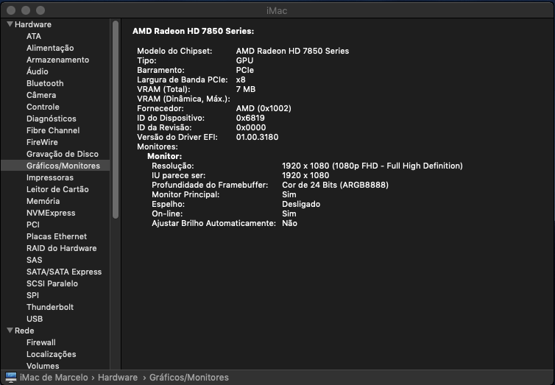The width and height of the screenshot is (555, 385).
Task: Select Armazenamento in the sidebar list
Action: pos(57,60)
